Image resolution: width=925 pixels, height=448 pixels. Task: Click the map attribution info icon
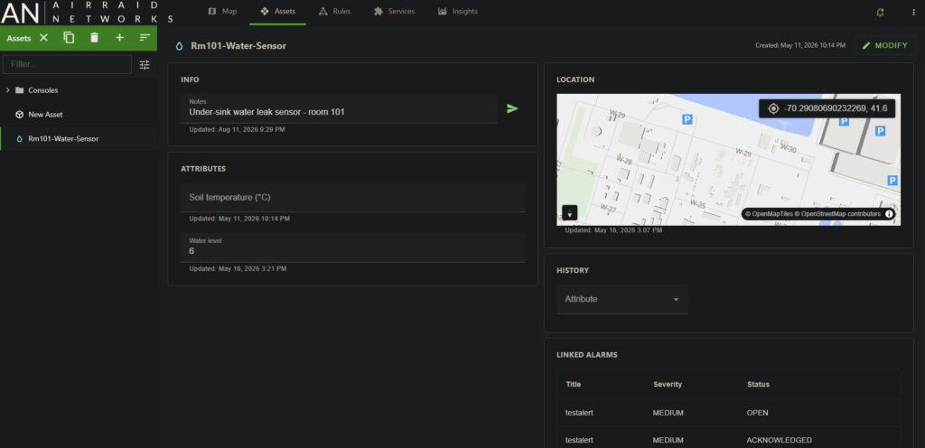(889, 214)
